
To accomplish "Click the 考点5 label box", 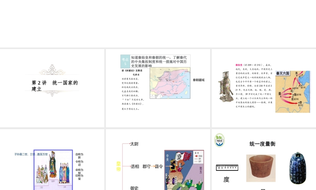I will tap(125, 61).
